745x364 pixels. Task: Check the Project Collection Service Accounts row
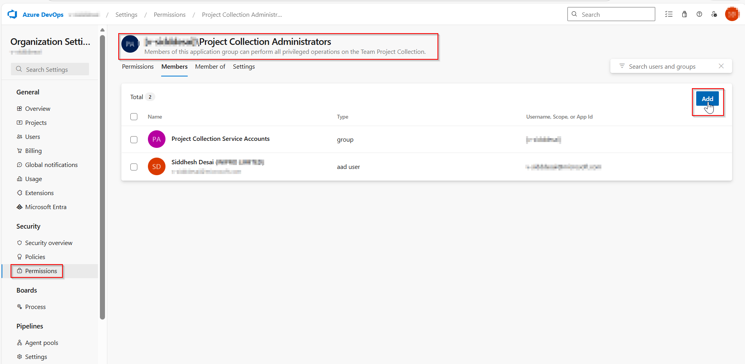click(134, 140)
